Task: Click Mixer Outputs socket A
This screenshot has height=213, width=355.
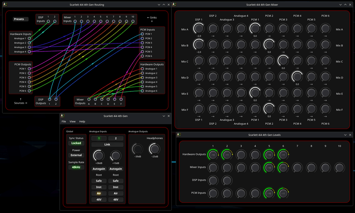Action: click(x=89, y=99)
